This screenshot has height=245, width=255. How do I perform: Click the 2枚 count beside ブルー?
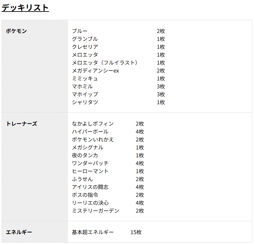(161, 31)
